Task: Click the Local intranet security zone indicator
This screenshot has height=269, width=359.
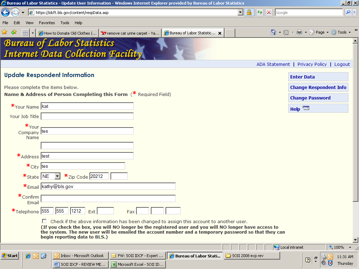Action: coord(289,247)
